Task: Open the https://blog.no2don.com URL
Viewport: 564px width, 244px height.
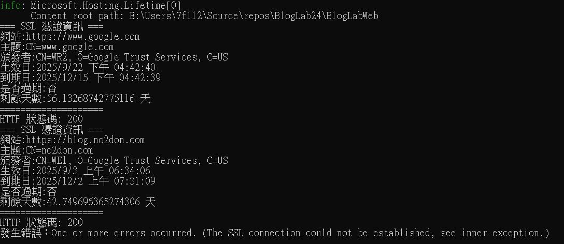Action: coord(85,140)
